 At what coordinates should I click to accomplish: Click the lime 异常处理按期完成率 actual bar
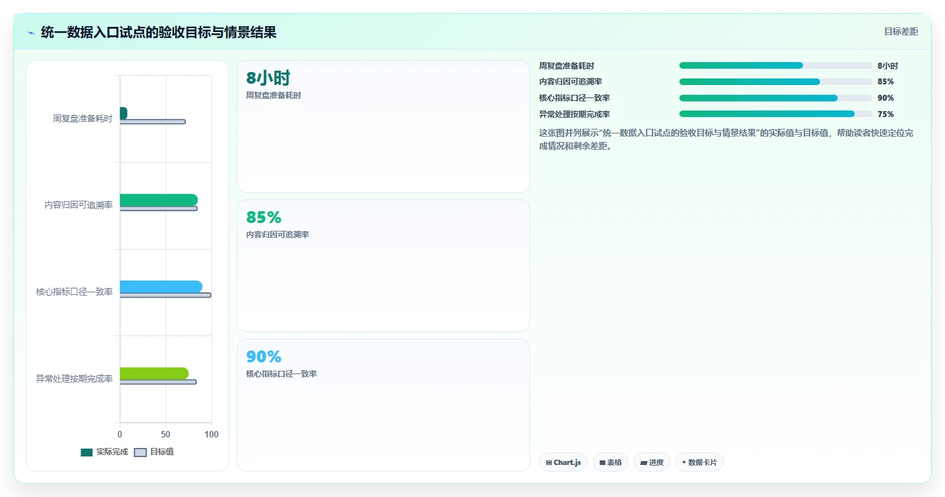[154, 373]
